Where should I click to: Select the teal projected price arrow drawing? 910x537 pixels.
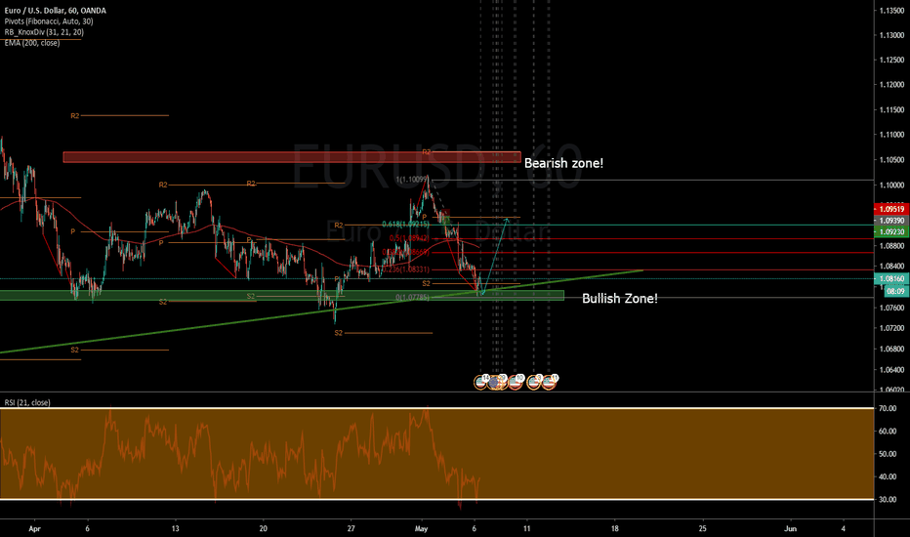494,256
